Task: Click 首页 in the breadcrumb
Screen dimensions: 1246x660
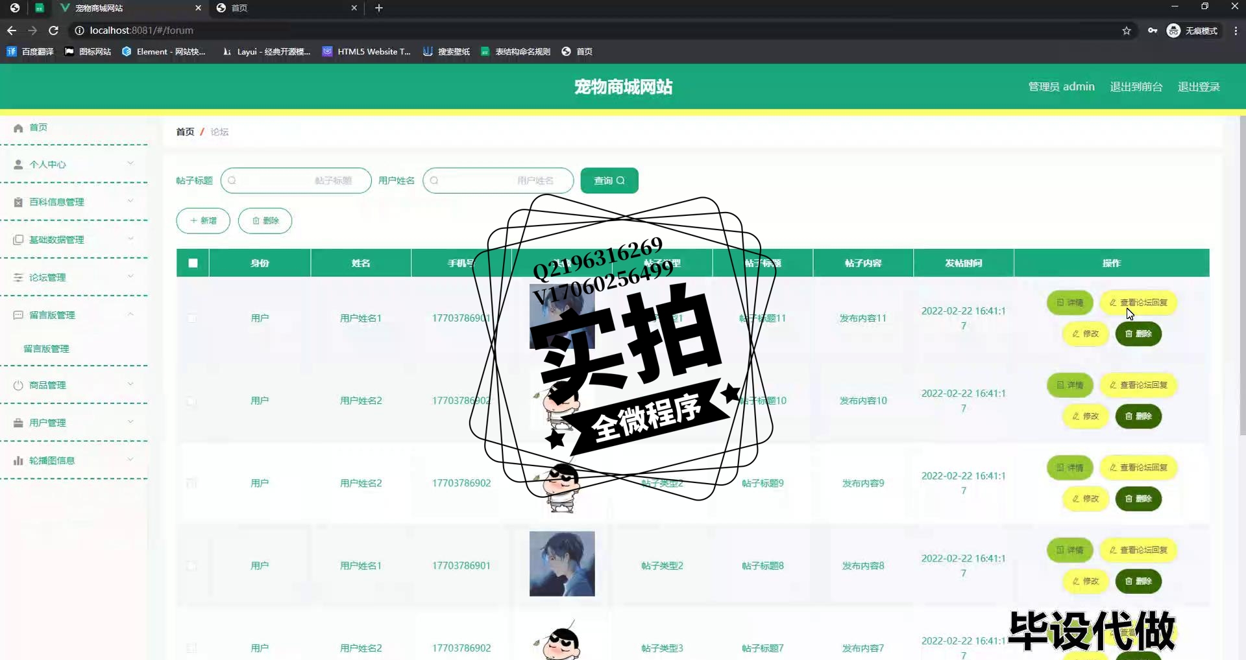Action: [185, 132]
